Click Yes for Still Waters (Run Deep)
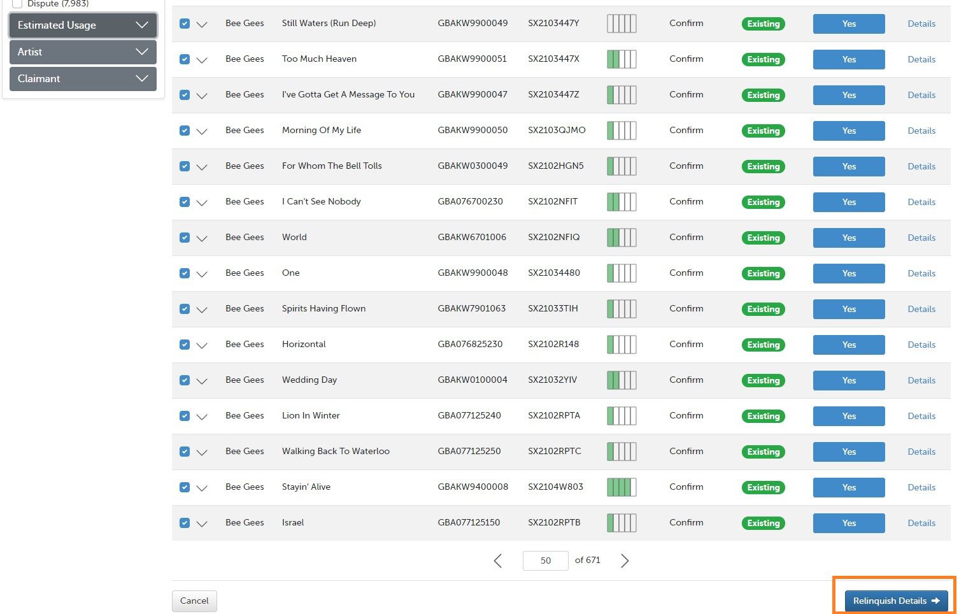The image size is (959, 614). 849,24
